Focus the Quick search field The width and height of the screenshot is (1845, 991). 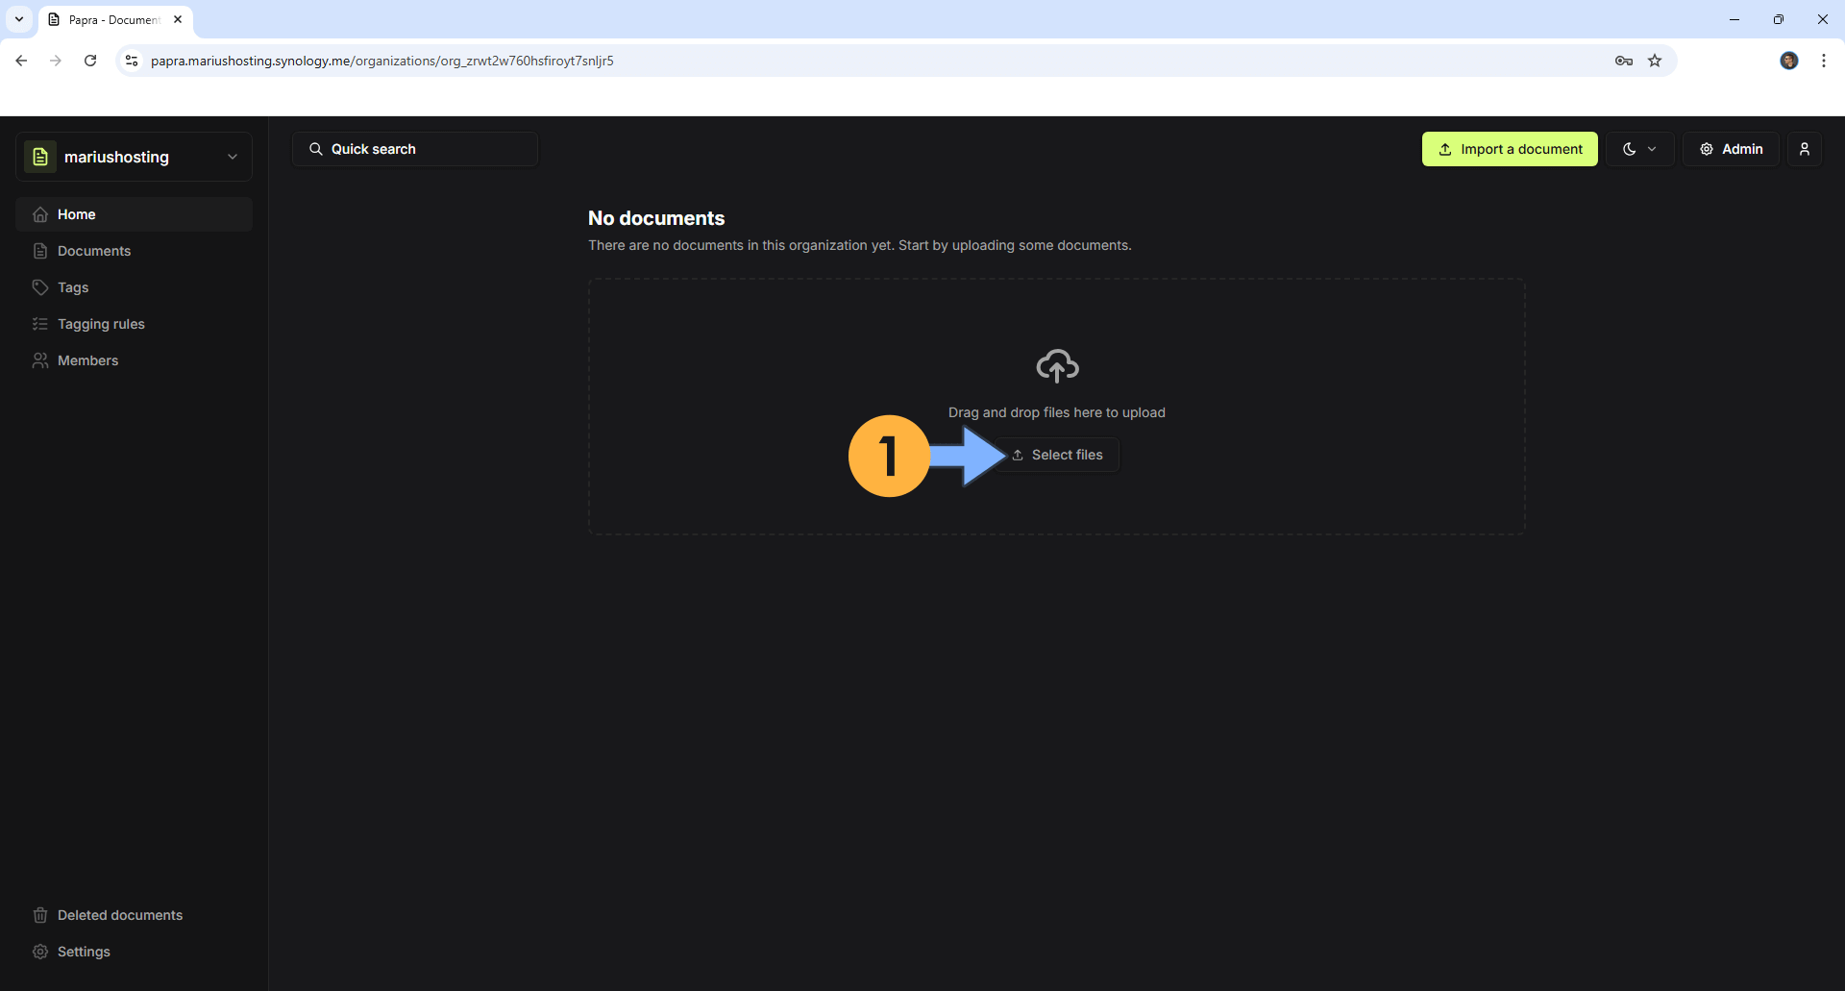coord(415,149)
